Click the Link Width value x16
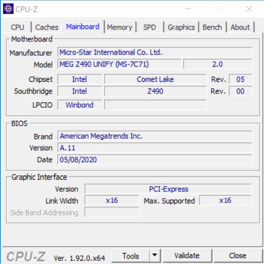The height and width of the screenshot is (264, 264). coord(112,200)
